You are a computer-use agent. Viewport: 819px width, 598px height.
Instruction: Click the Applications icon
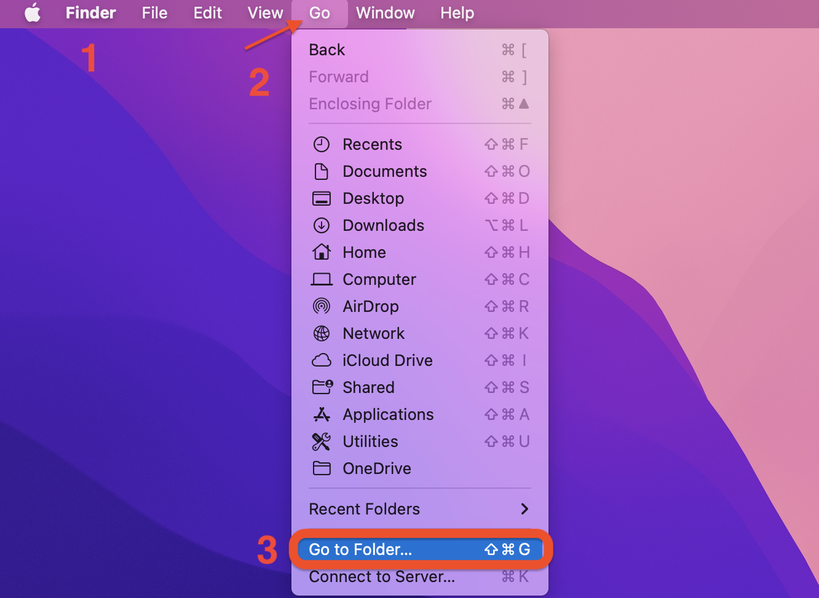322,414
